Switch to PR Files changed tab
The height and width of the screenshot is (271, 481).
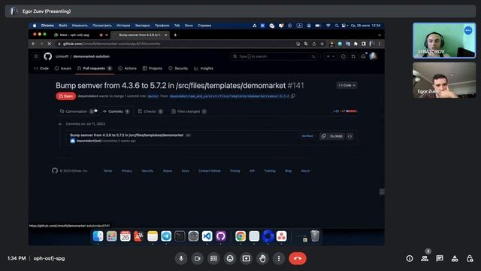point(189,111)
